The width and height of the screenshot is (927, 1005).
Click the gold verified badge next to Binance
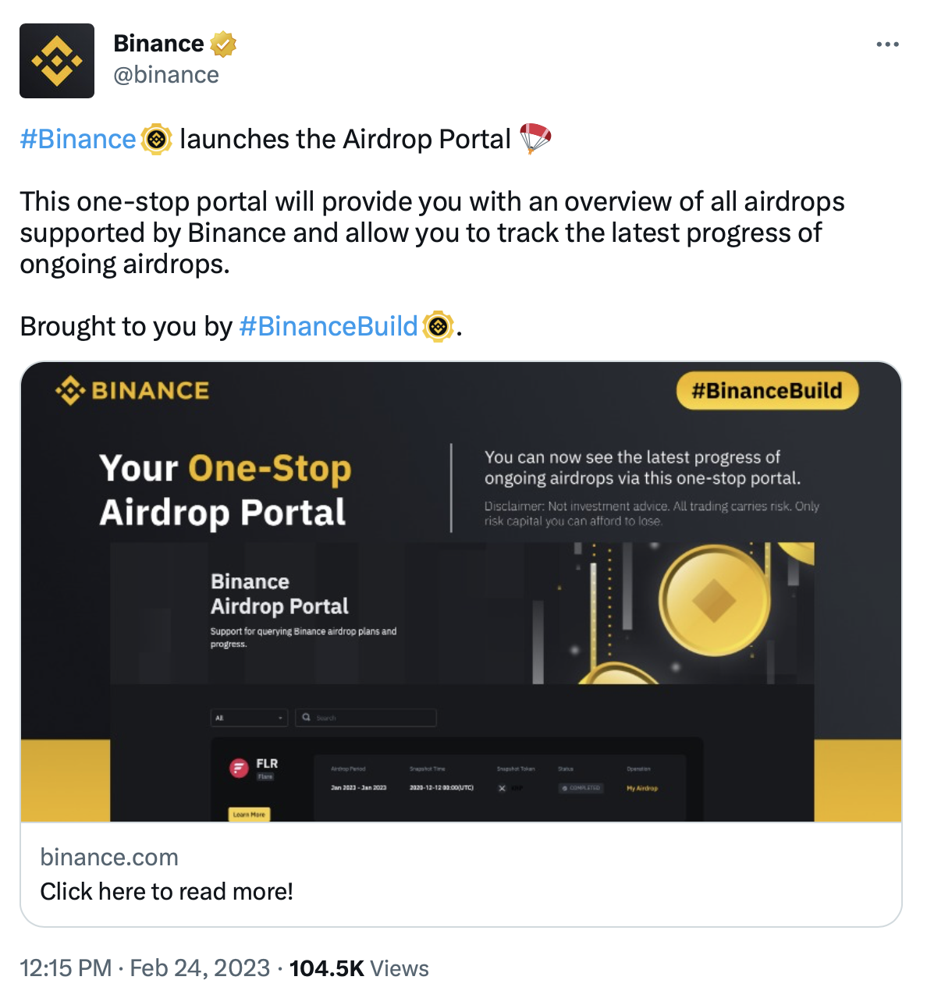coord(223,44)
